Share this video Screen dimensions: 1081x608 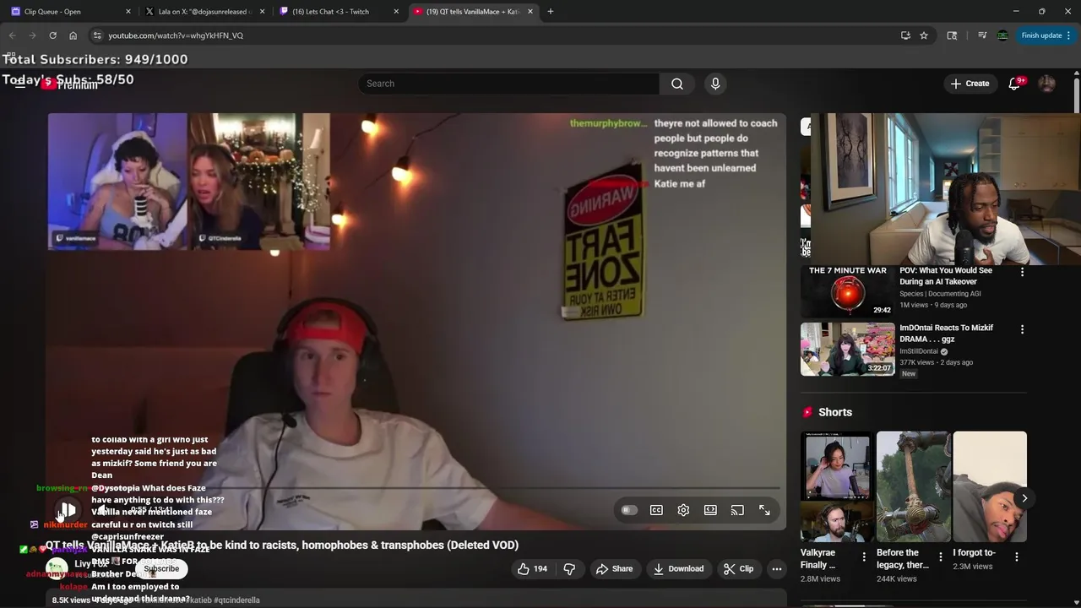pos(614,568)
